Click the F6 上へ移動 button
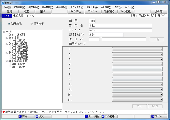The width and height of the screenshot is (170, 120). [93, 116]
